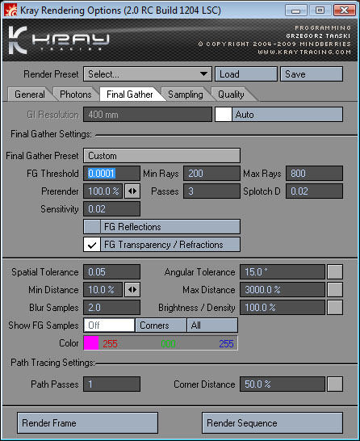This screenshot has height=441, width=360.
Task: Click the Min Distance slider arrows icon
Action: (132, 290)
